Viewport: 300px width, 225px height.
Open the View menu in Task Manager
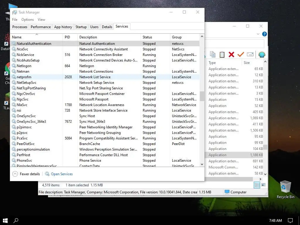41,20
